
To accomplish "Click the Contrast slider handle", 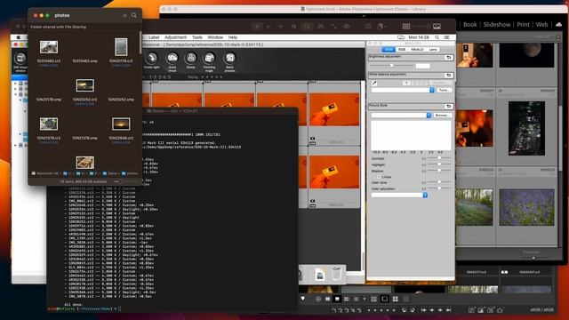I will pos(439,158).
